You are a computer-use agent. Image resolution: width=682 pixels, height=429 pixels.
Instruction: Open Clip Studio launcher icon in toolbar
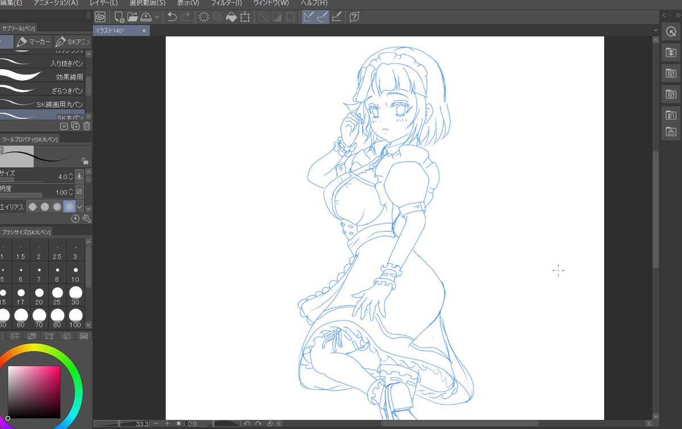tap(100, 17)
